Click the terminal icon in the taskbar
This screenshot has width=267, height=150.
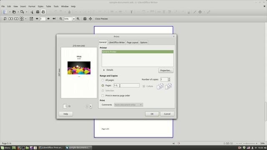pos(23,148)
